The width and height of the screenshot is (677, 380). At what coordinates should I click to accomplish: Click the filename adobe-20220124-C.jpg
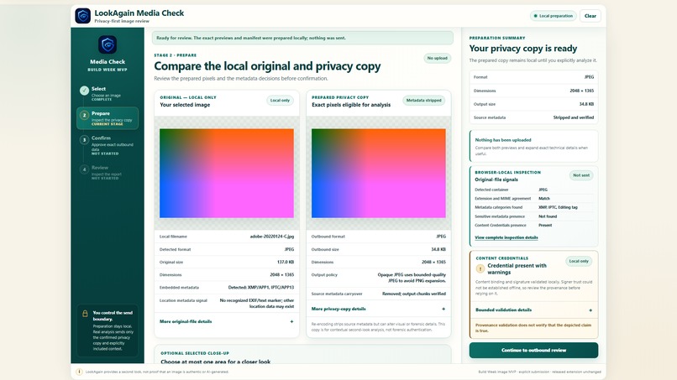point(272,237)
